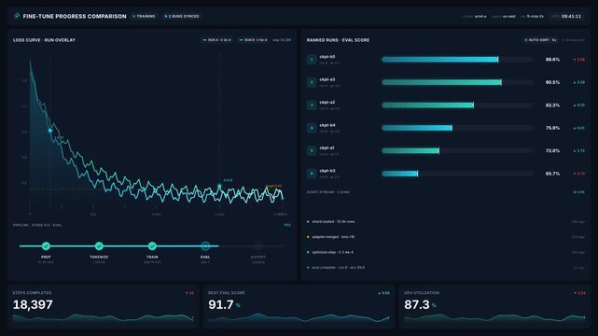Click the red delta badge on GPU Utilization card
Screen dimensions: 598x336
(x=579, y=293)
